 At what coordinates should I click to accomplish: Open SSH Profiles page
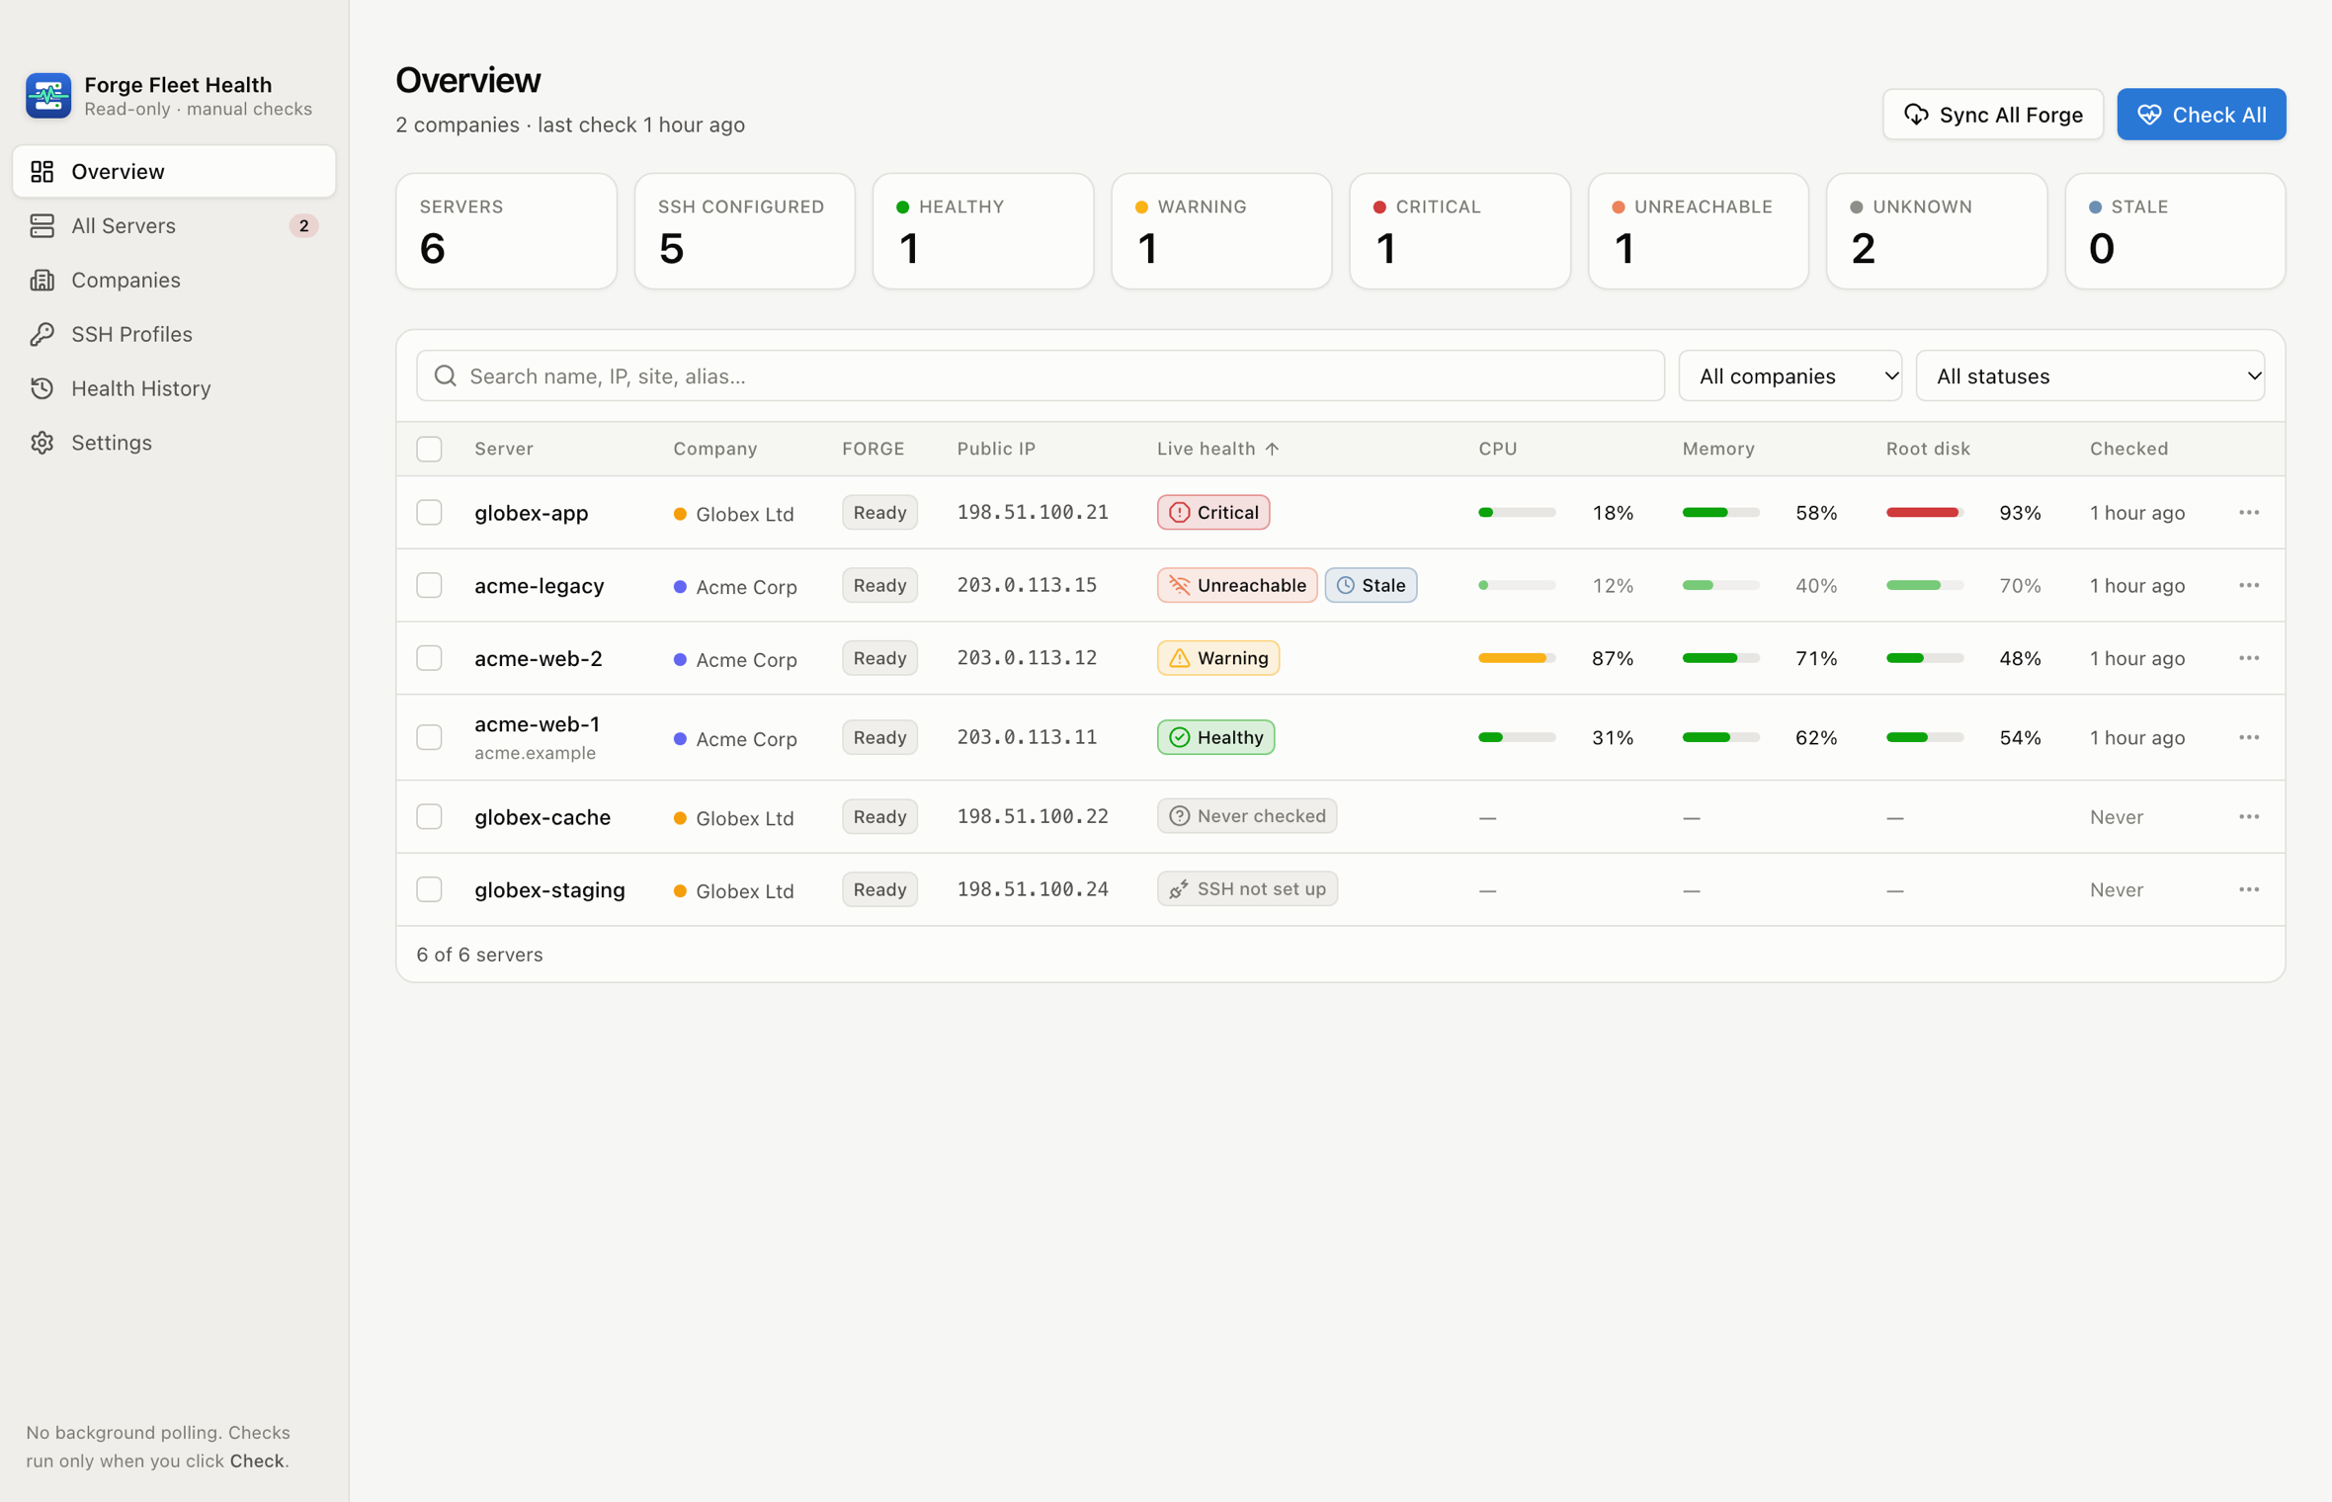click(174, 335)
